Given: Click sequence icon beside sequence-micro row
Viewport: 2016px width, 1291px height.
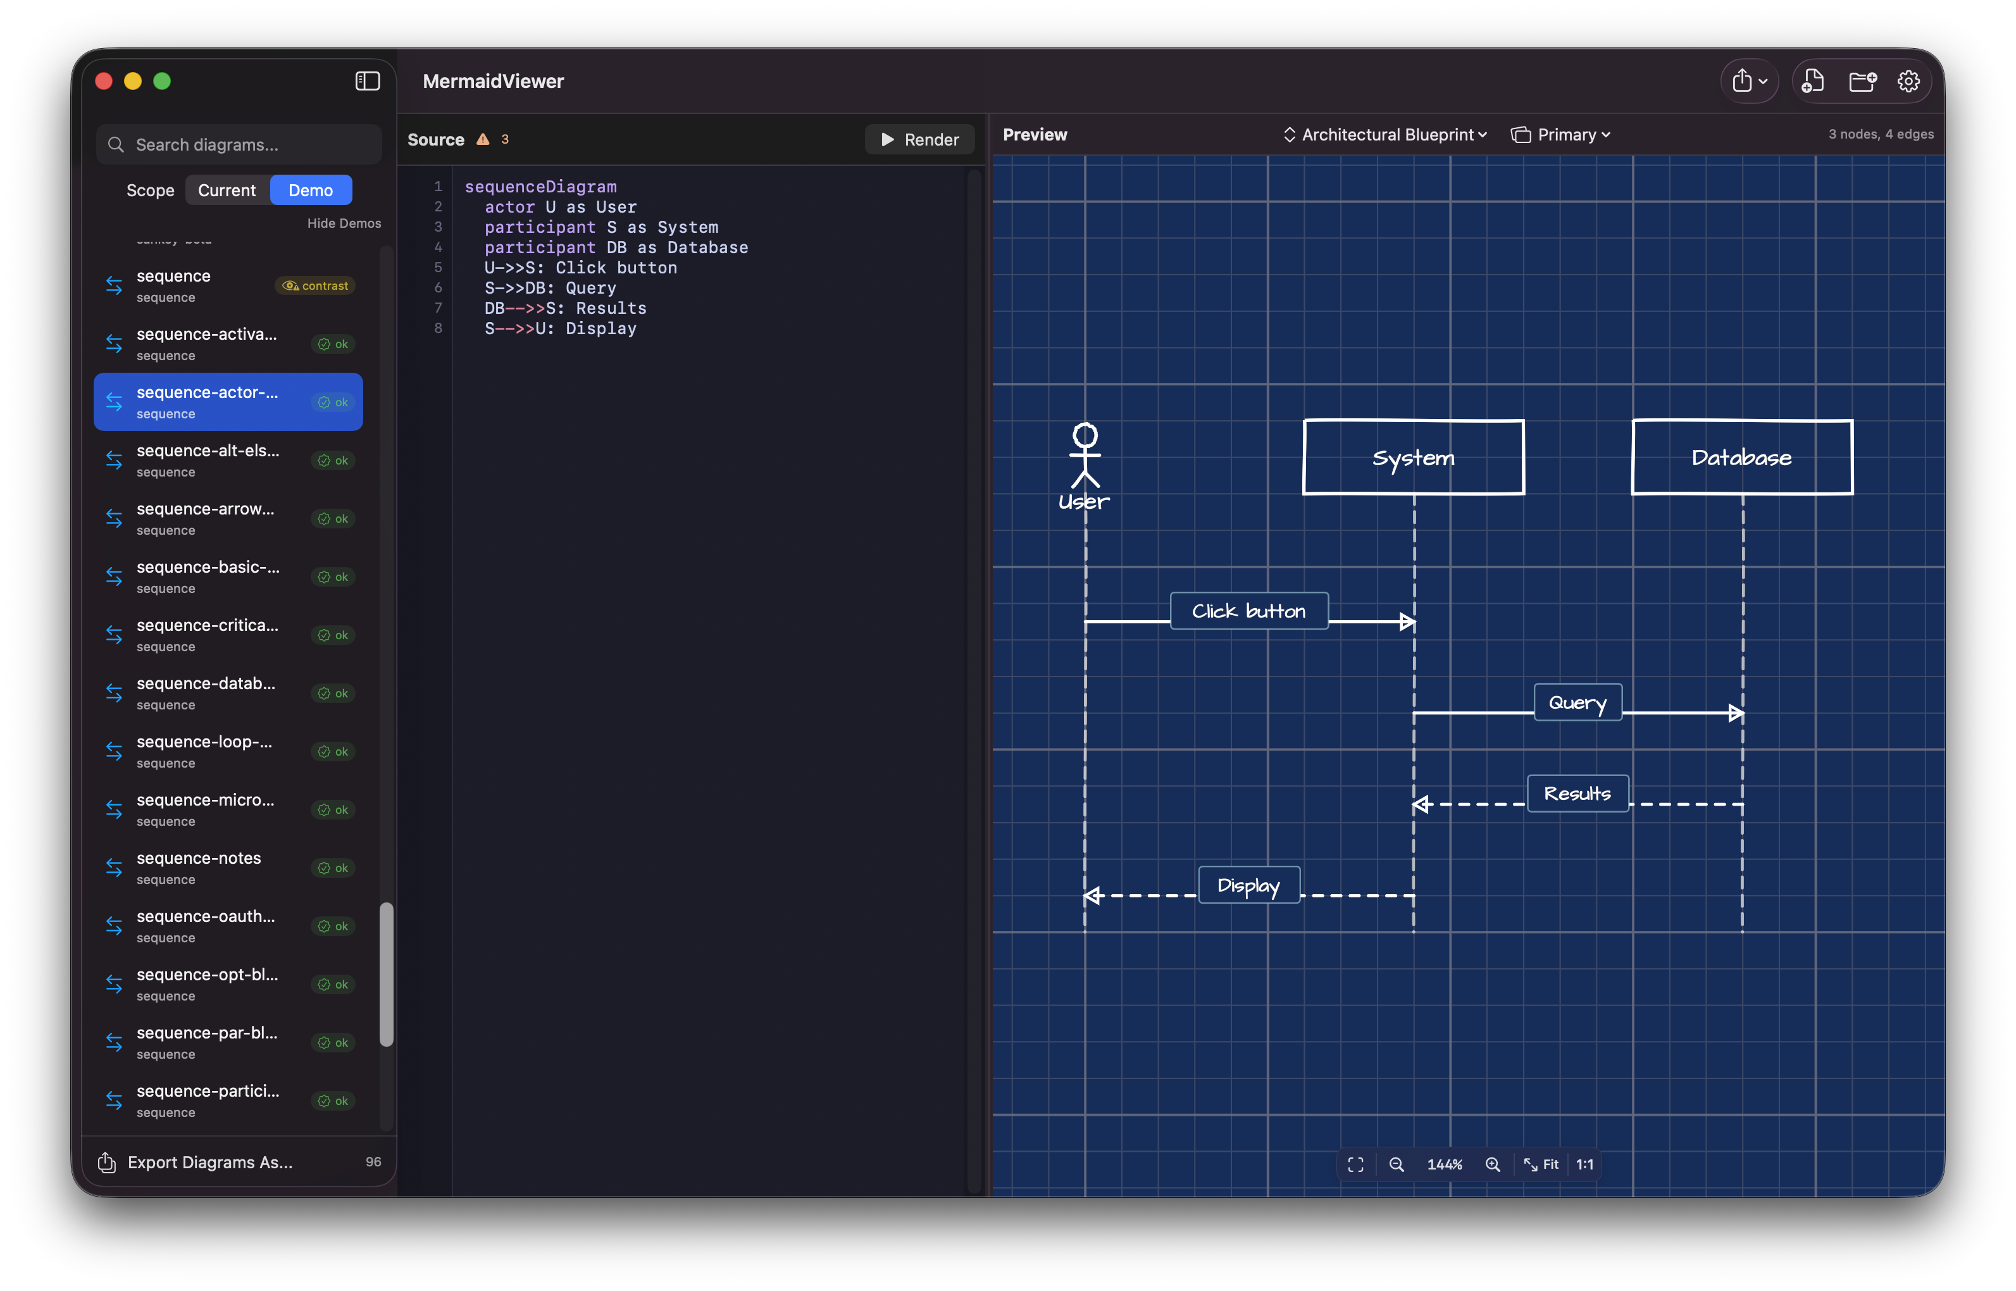Looking at the screenshot, I should click(114, 810).
